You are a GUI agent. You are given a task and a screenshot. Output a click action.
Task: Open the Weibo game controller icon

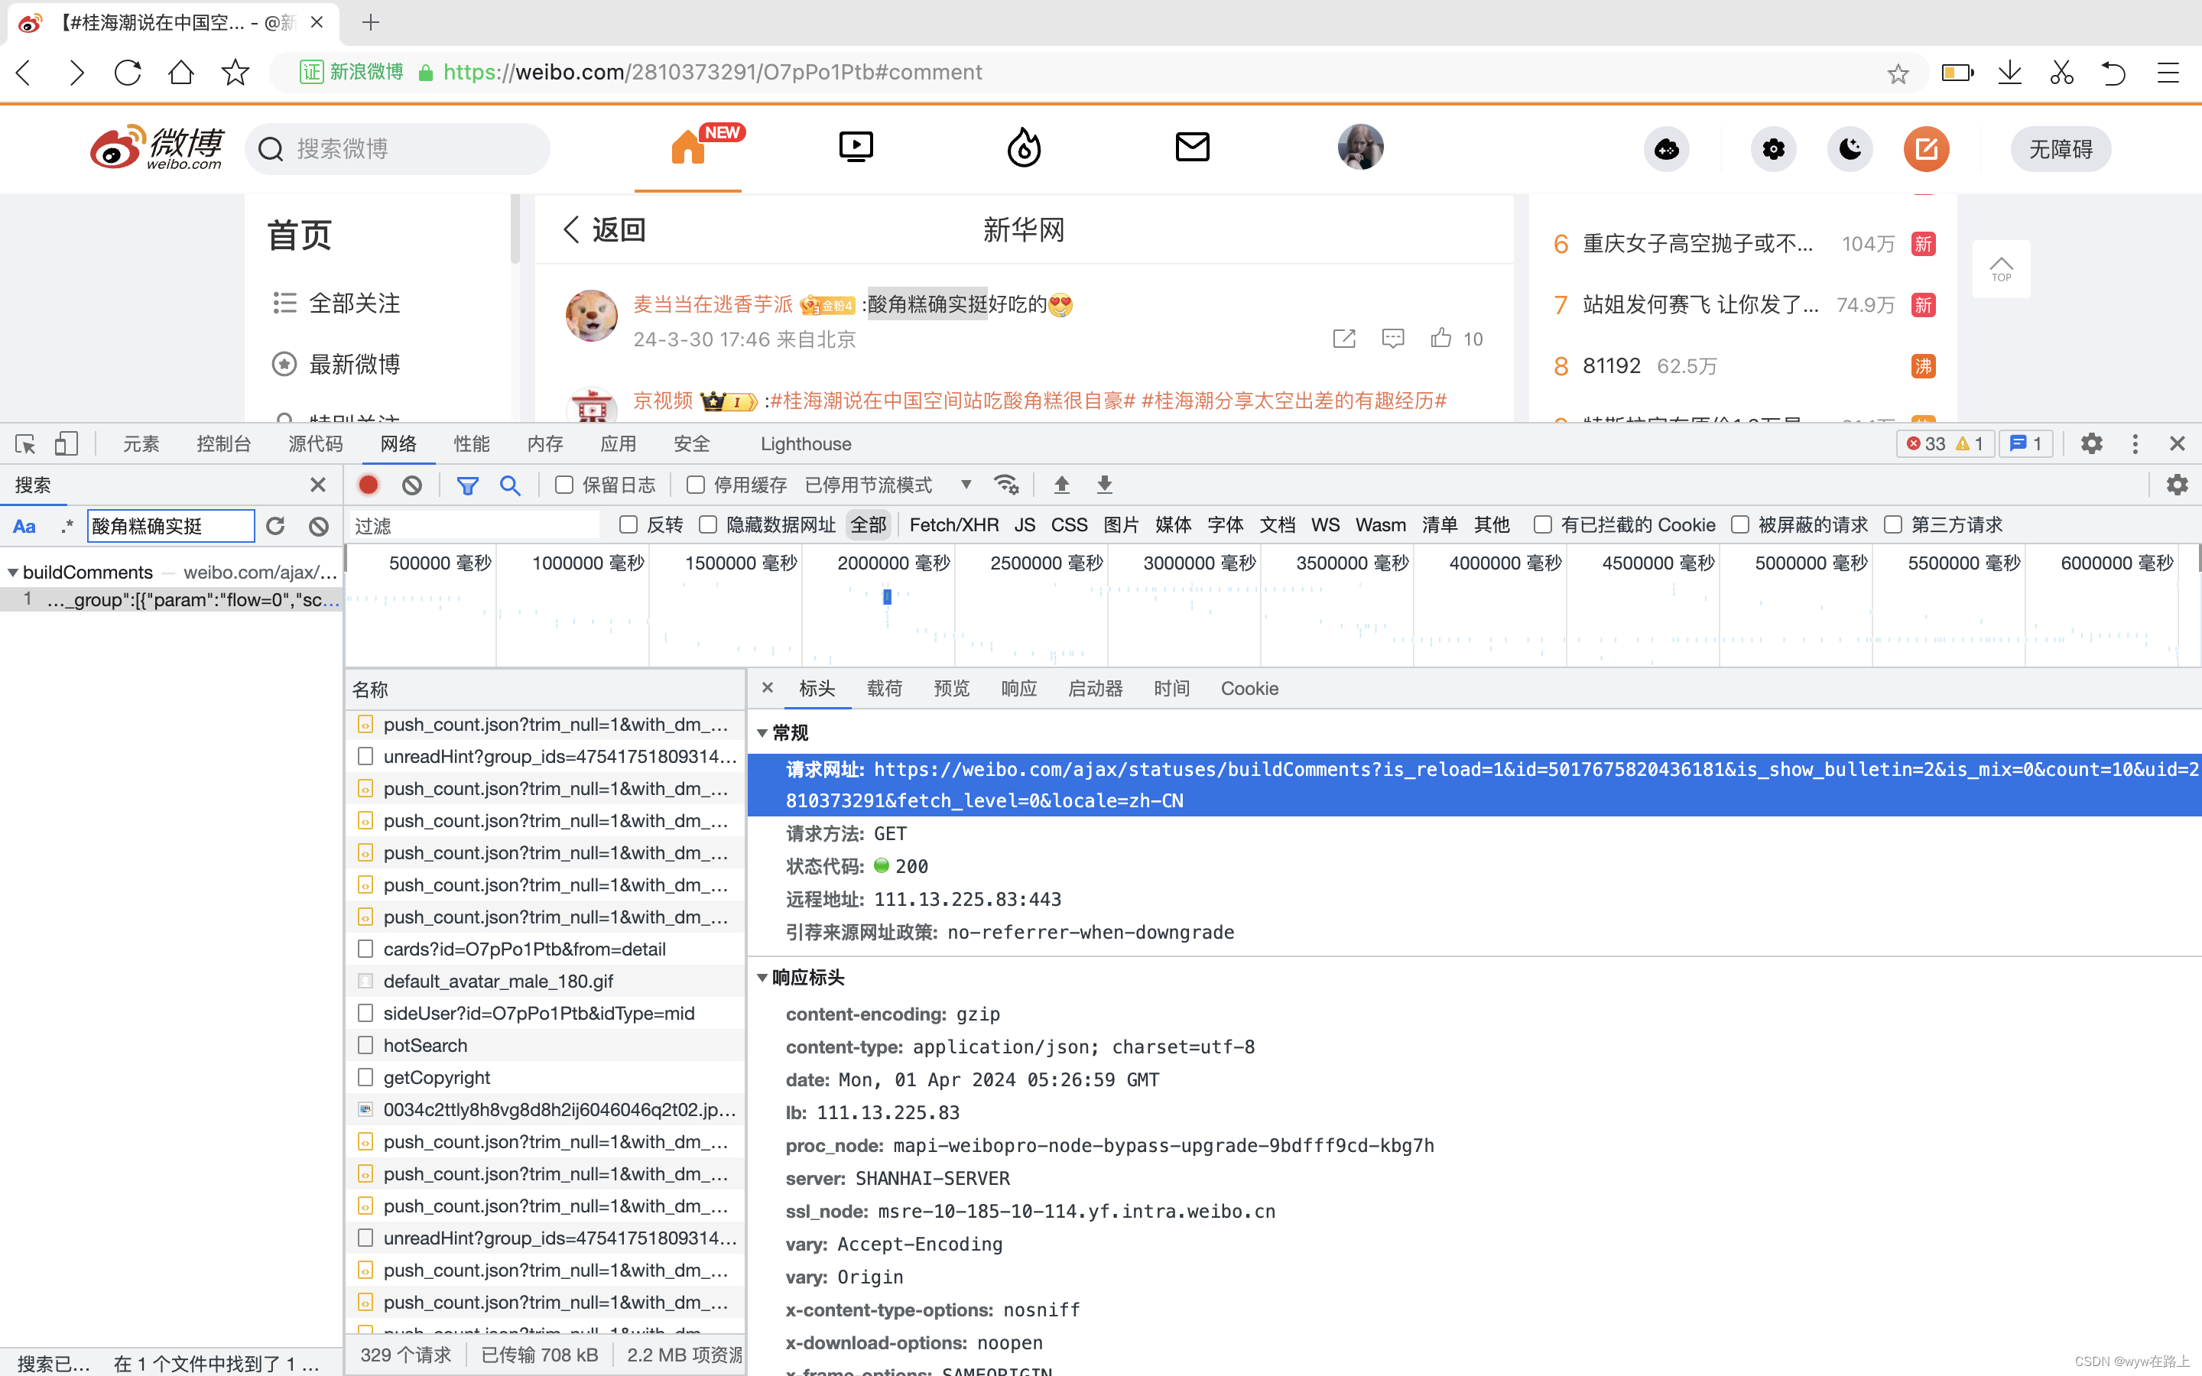pyautogui.click(x=1667, y=149)
